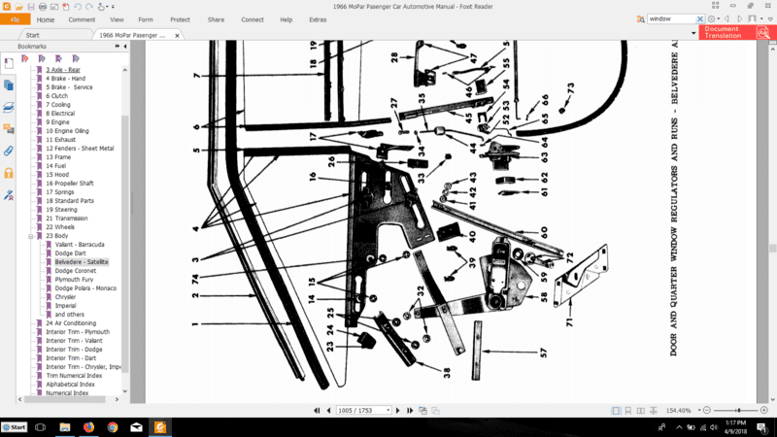777x437 pixels.
Task: Select the Plymouth Fury bookmark
Action: pos(75,280)
